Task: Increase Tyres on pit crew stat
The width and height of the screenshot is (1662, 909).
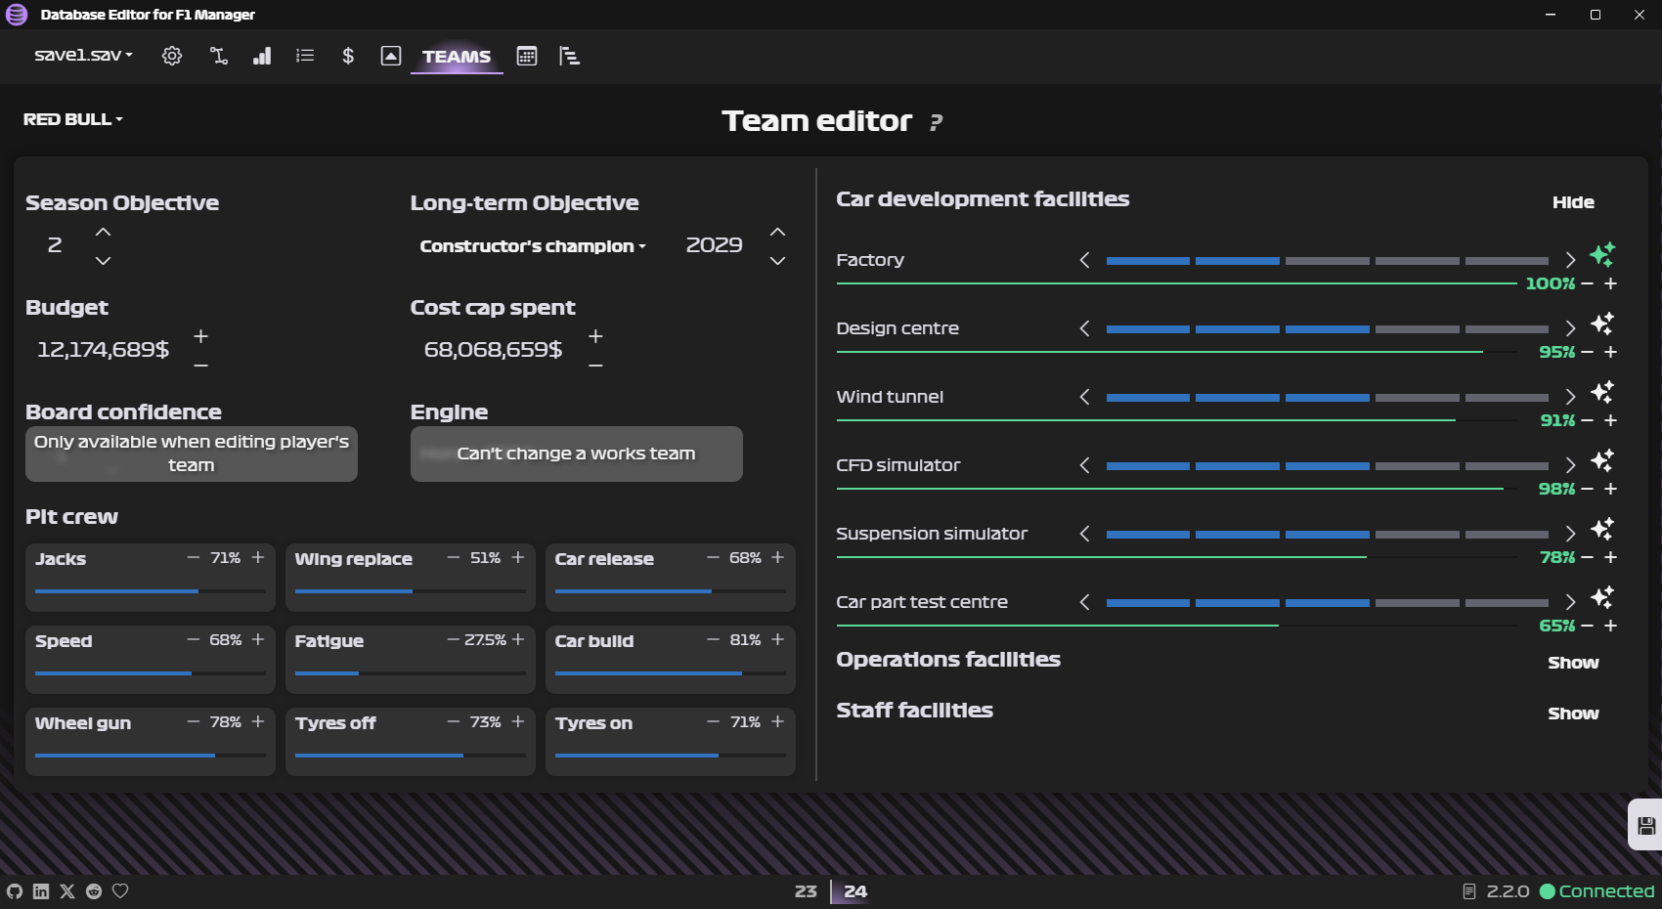Action: [778, 721]
